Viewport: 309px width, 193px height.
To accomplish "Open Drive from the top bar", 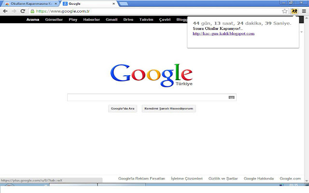I will coord(128,19).
